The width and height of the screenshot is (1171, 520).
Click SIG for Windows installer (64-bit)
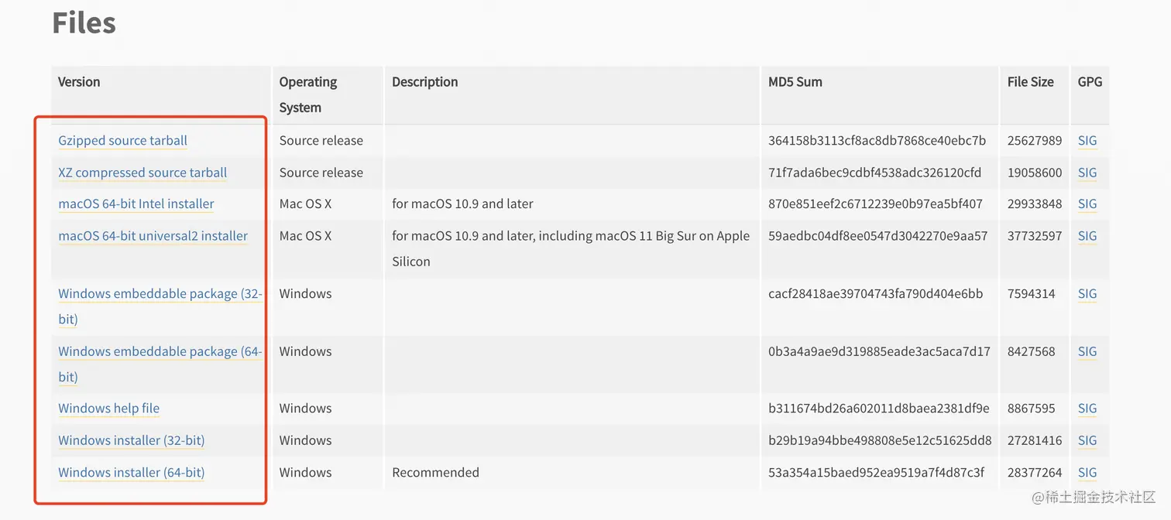point(1087,473)
